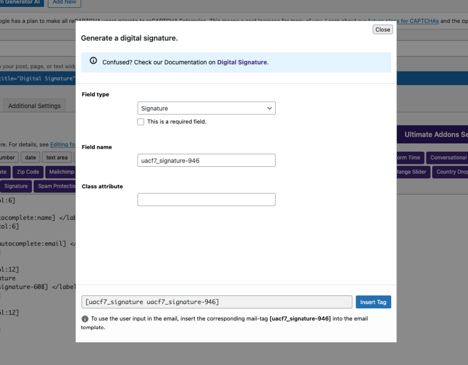Select Signature from the Field type combo box

pyautogui.click(x=206, y=108)
